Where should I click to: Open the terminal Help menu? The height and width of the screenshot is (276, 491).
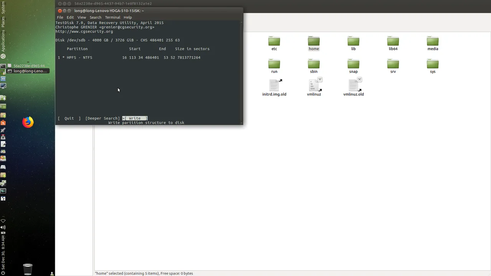tap(128, 17)
